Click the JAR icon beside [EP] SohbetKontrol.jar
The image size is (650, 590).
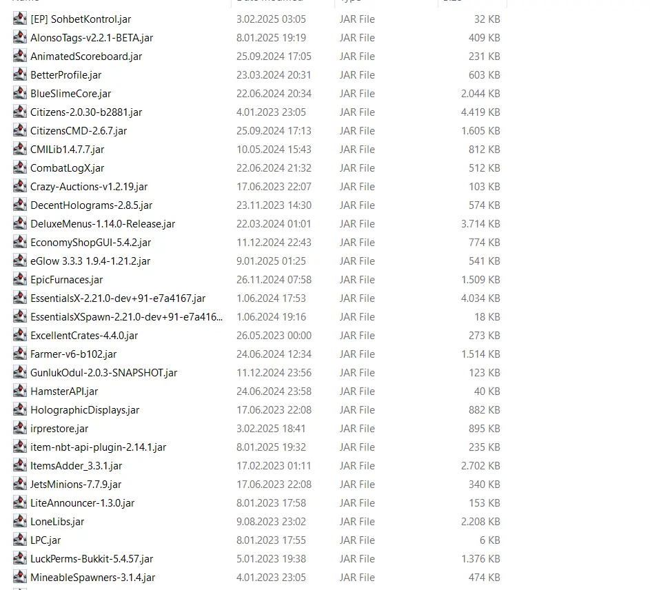click(20, 19)
